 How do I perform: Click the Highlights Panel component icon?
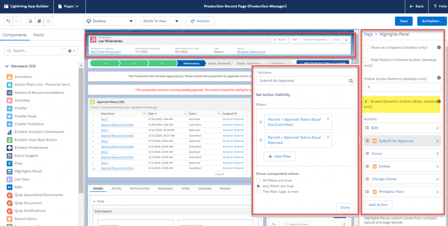10,171
